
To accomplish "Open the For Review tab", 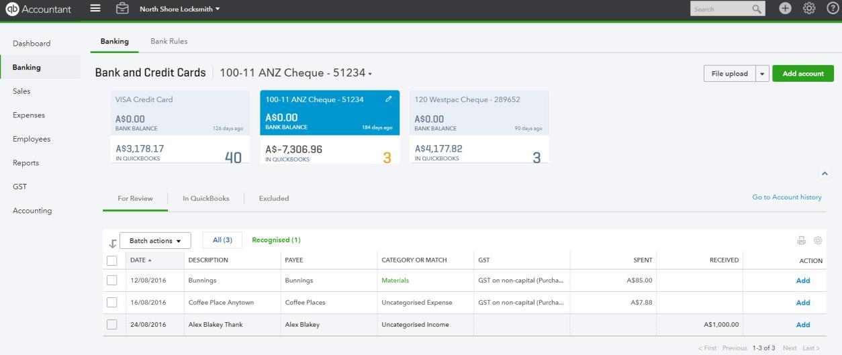I will click(135, 199).
